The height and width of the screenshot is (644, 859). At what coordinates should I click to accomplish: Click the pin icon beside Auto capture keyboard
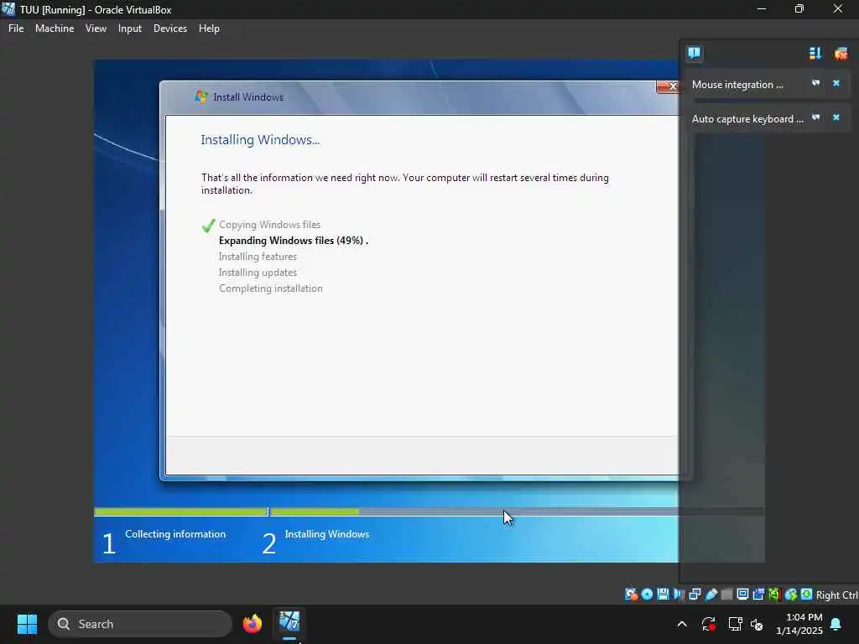tap(815, 117)
